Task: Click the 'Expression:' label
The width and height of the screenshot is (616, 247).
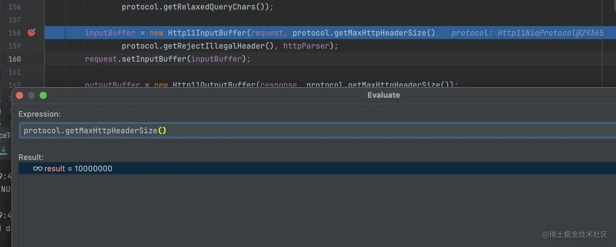Action: tap(40, 114)
